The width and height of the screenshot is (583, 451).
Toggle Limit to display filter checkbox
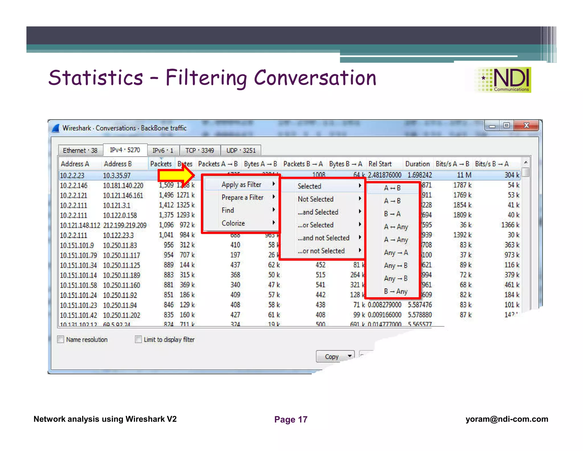coord(138,339)
